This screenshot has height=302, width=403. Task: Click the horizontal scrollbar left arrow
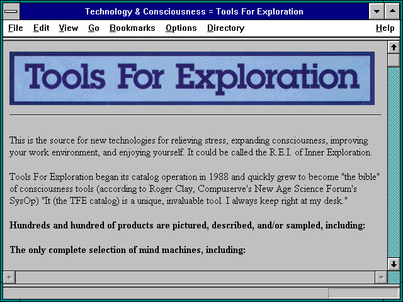coord(9,277)
